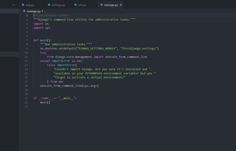236x151 pixels.
Task: Click line number 23 in the gutter
Action: coord(26,107)
